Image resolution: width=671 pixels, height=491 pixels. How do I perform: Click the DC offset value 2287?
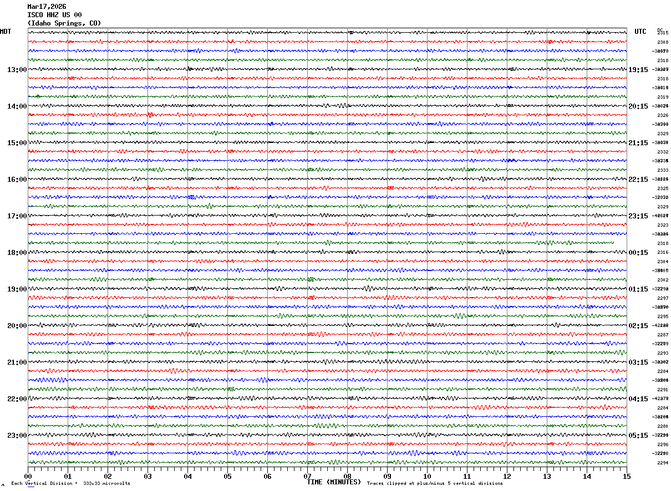[x=662, y=335]
